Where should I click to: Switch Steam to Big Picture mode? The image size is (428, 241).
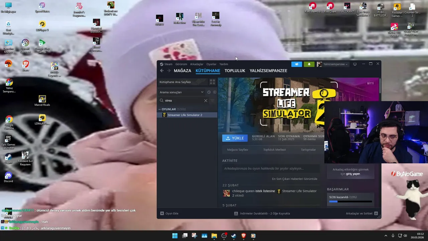pyautogui.click(x=355, y=64)
